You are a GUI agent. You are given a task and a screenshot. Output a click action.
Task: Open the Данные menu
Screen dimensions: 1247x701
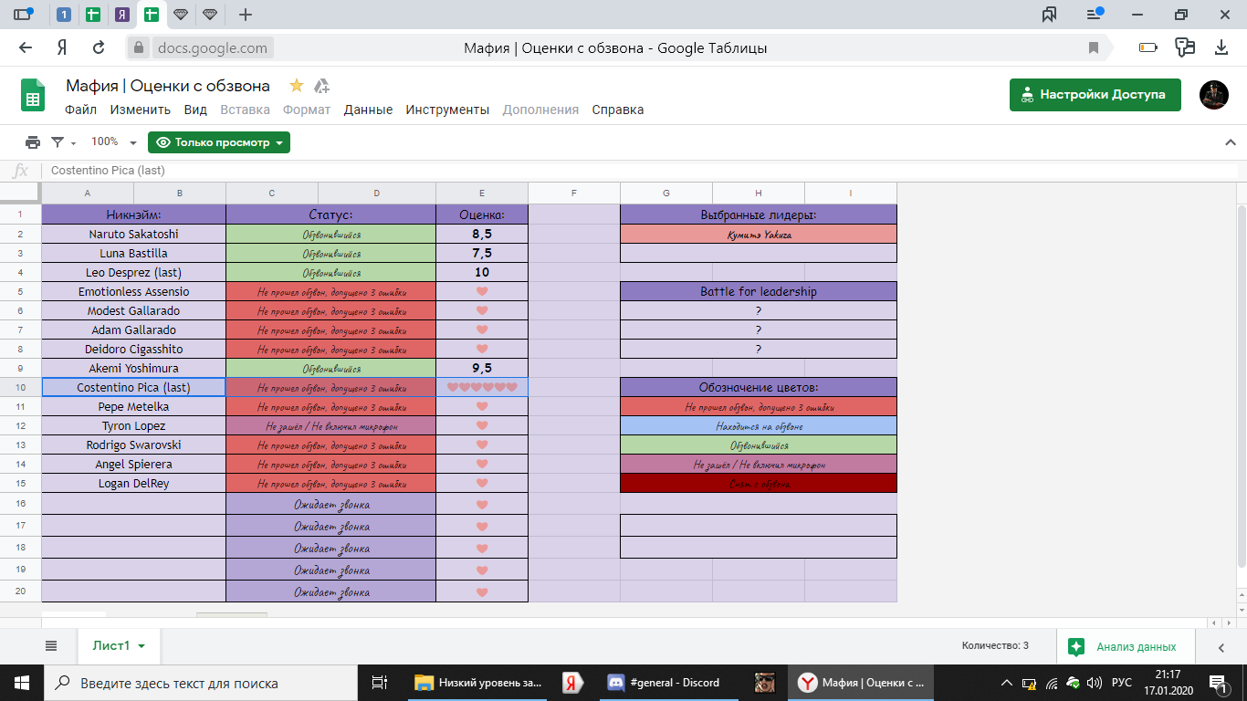(x=368, y=110)
